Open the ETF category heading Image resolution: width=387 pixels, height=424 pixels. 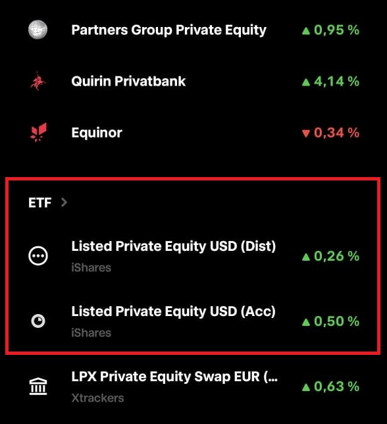(x=39, y=203)
